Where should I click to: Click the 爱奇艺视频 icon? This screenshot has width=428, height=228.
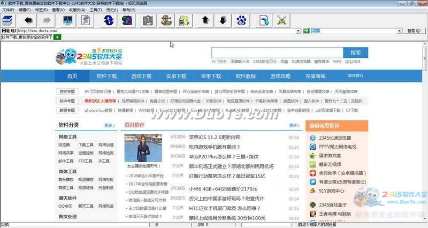313,164
